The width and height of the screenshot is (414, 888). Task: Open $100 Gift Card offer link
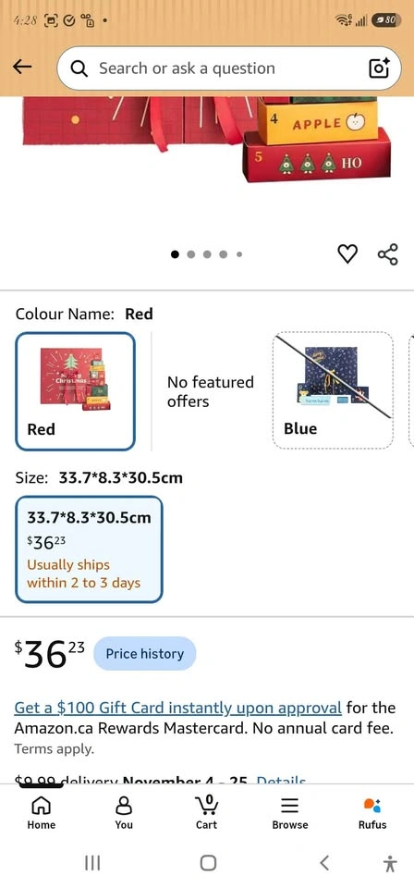178,708
